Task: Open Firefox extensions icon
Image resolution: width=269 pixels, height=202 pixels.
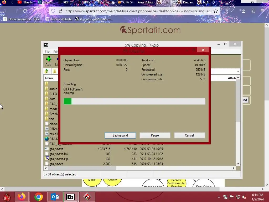Action: [253, 11]
